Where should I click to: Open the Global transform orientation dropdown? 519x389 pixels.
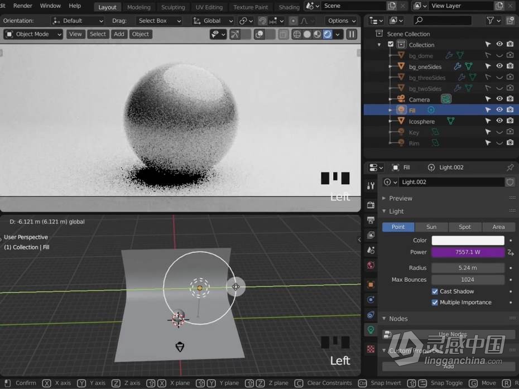[x=213, y=21]
